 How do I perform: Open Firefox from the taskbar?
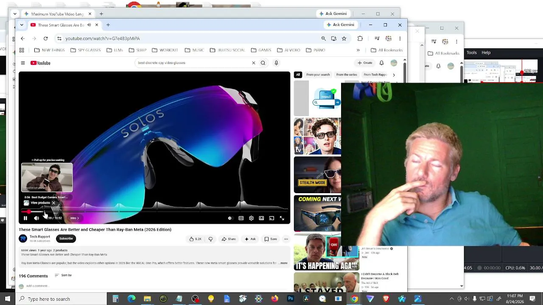(x=274, y=299)
